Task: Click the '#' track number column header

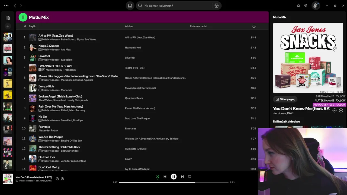Action: coord(25,26)
